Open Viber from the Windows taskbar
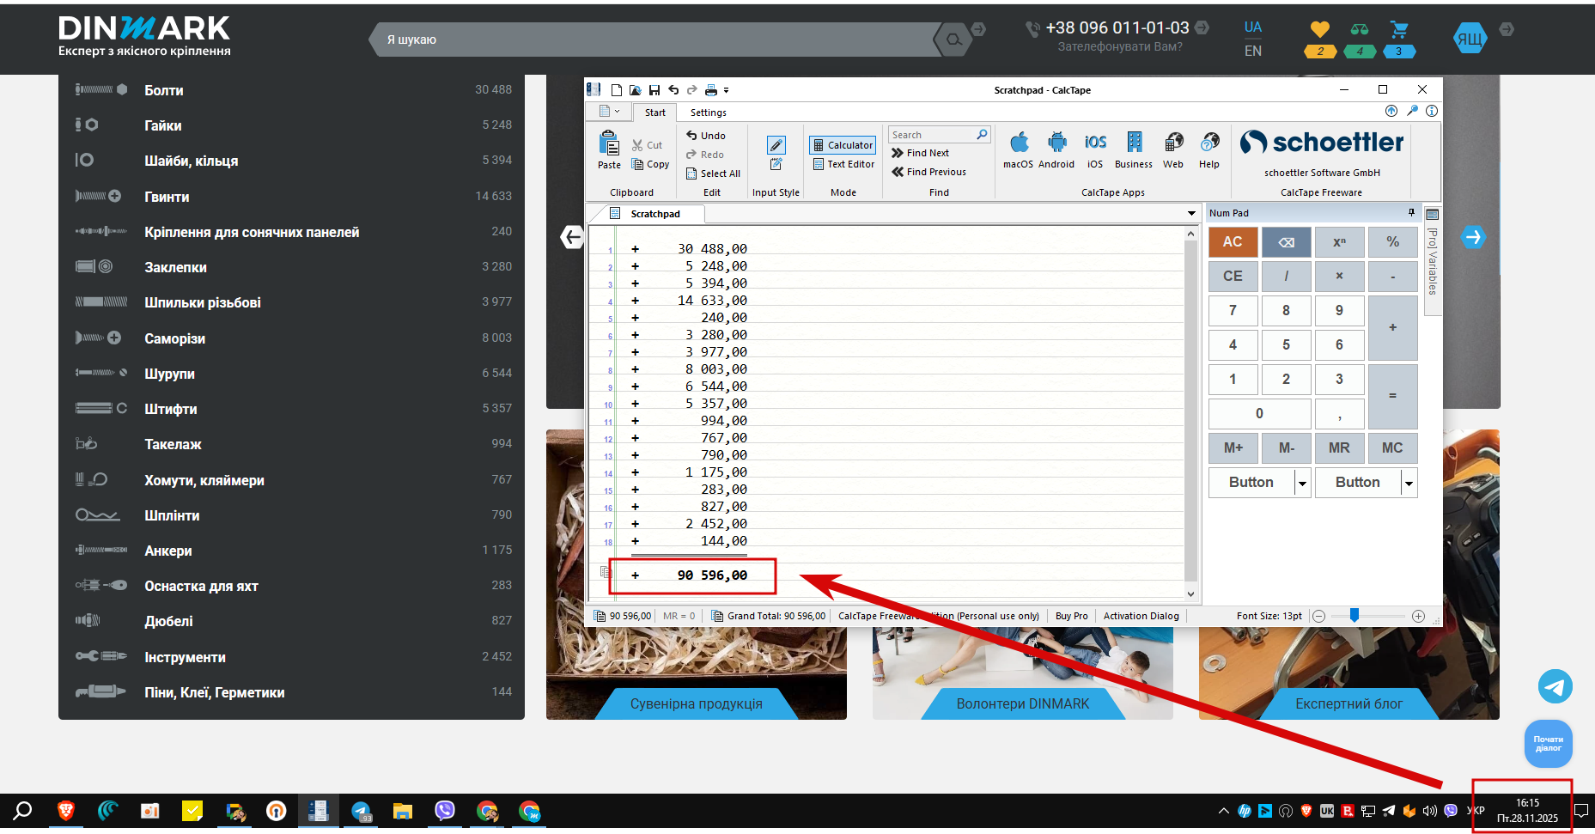The image size is (1595, 834). pyautogui.click(x=445, y=811)
